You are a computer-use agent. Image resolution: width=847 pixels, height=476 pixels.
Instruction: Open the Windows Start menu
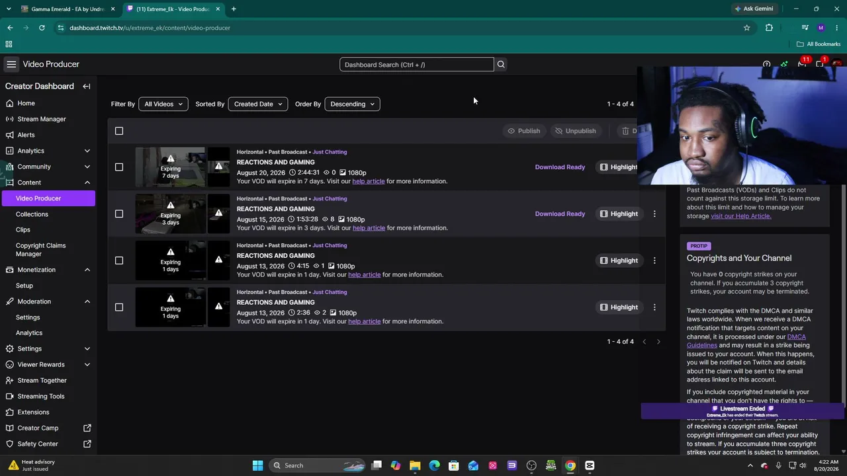(x=257, y=465)
